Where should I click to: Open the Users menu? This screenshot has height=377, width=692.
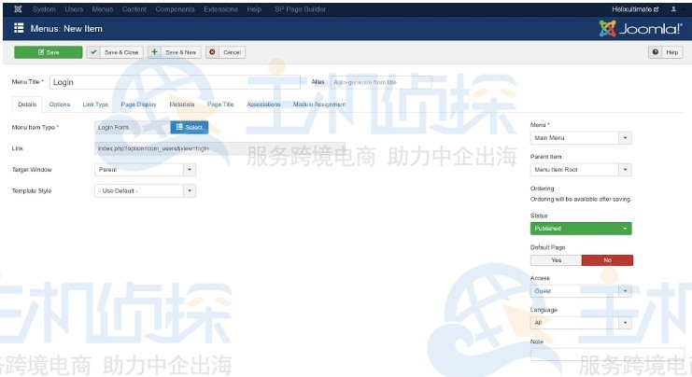[x=74, y=8]
